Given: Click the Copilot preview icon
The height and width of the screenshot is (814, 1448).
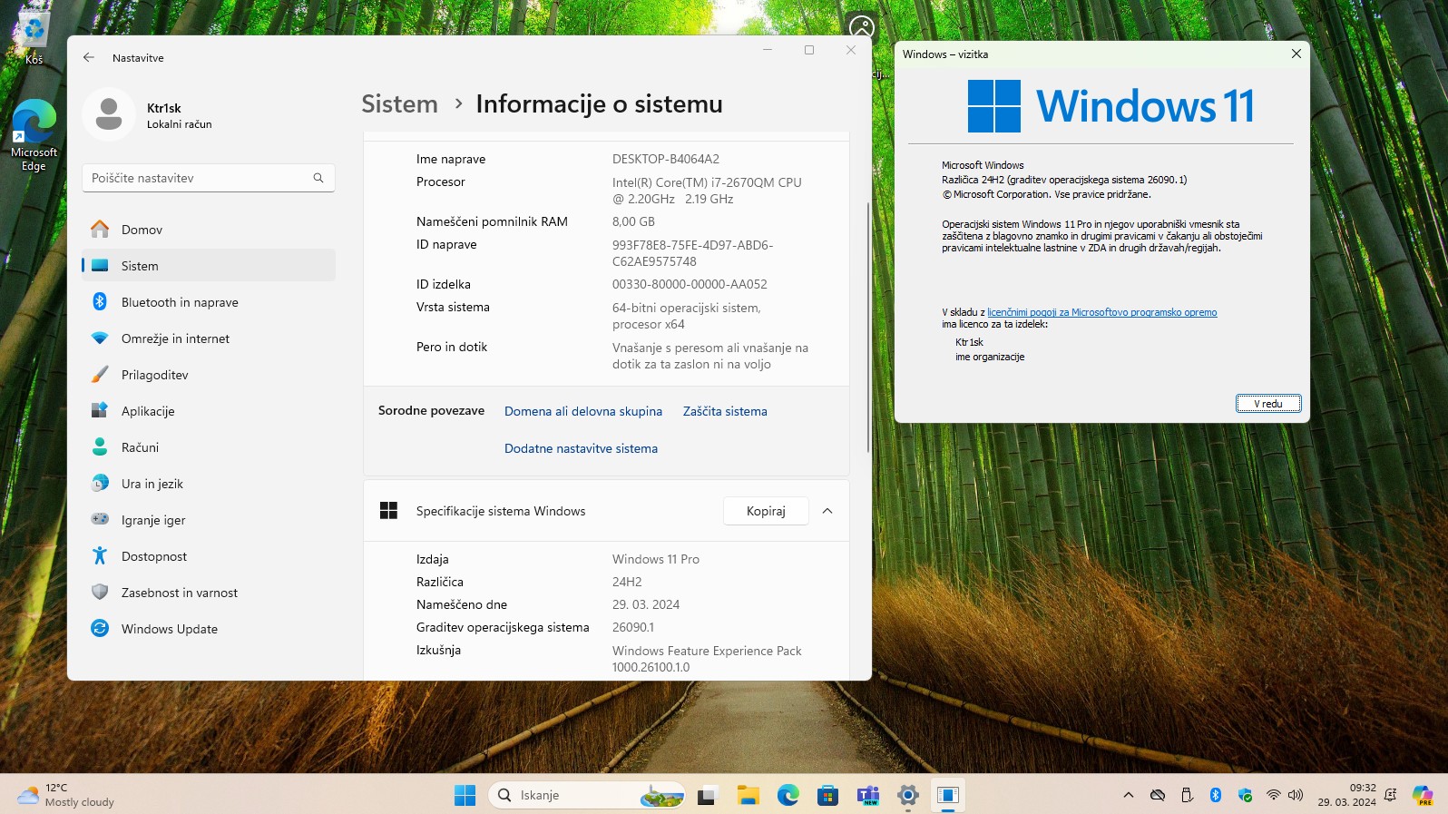Looking at the screenshot, I should 1423,795.
